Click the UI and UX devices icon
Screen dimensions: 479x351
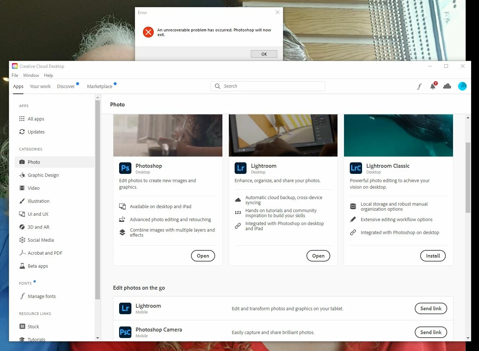pyautogui.click(x=22, y=214)
